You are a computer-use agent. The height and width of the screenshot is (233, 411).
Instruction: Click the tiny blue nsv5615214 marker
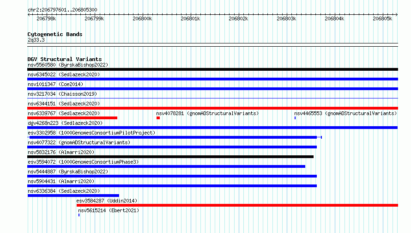79,215
